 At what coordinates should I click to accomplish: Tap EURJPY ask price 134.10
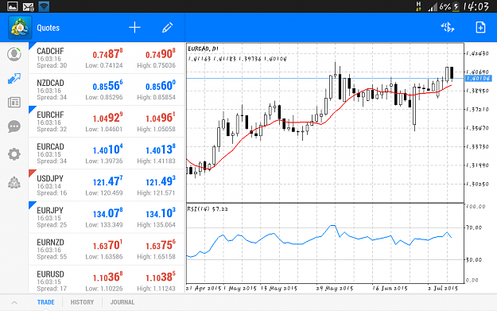pyautogui.click(x=161, y=213)
